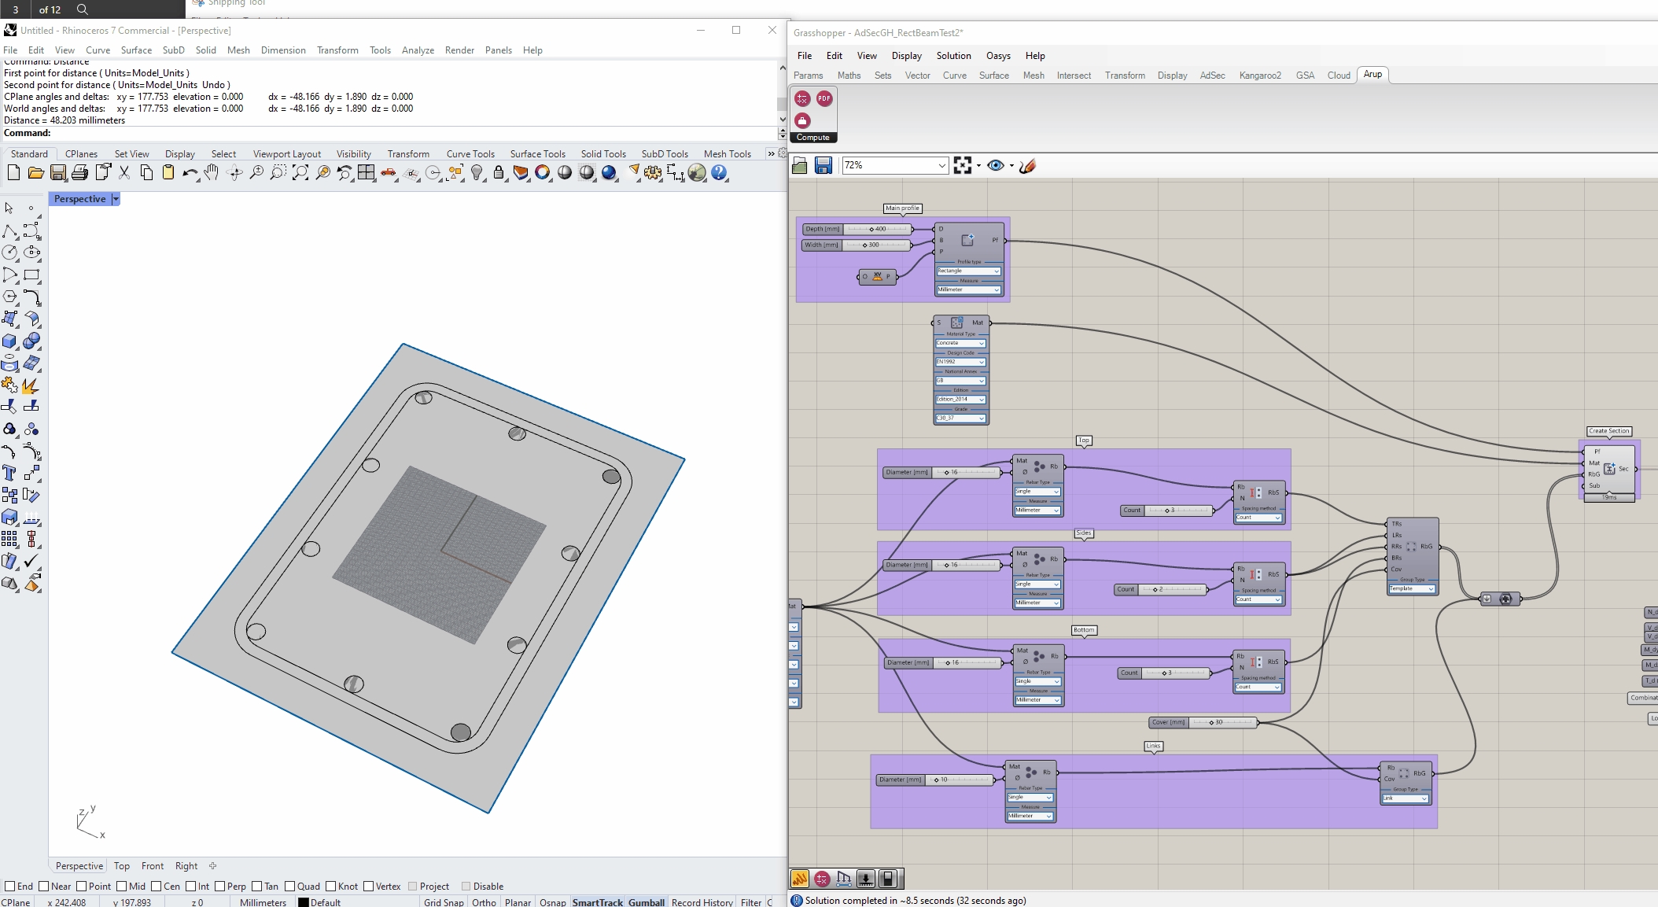Screen dimensions: 1658x907
Task: Click the calculator icon in Arup Compute panel
Action: pos(802,98)
